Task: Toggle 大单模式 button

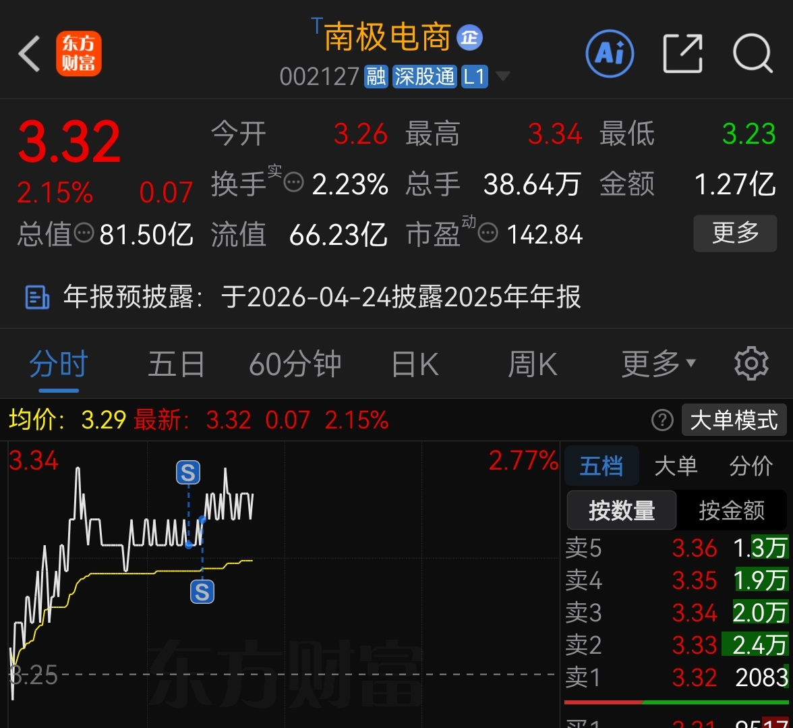Action: click(734, 420)
